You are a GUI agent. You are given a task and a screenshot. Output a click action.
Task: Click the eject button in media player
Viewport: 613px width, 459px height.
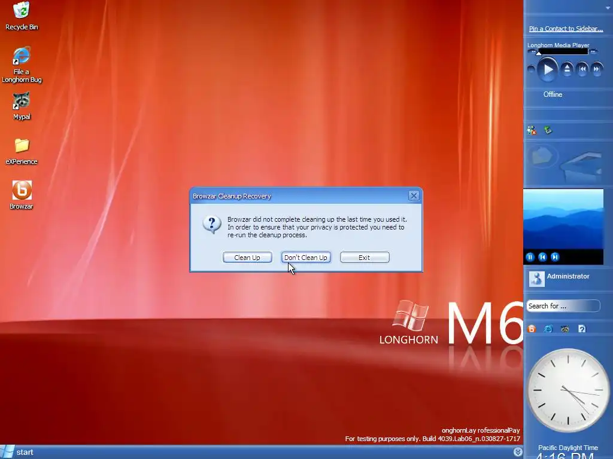tap(567, 69)
